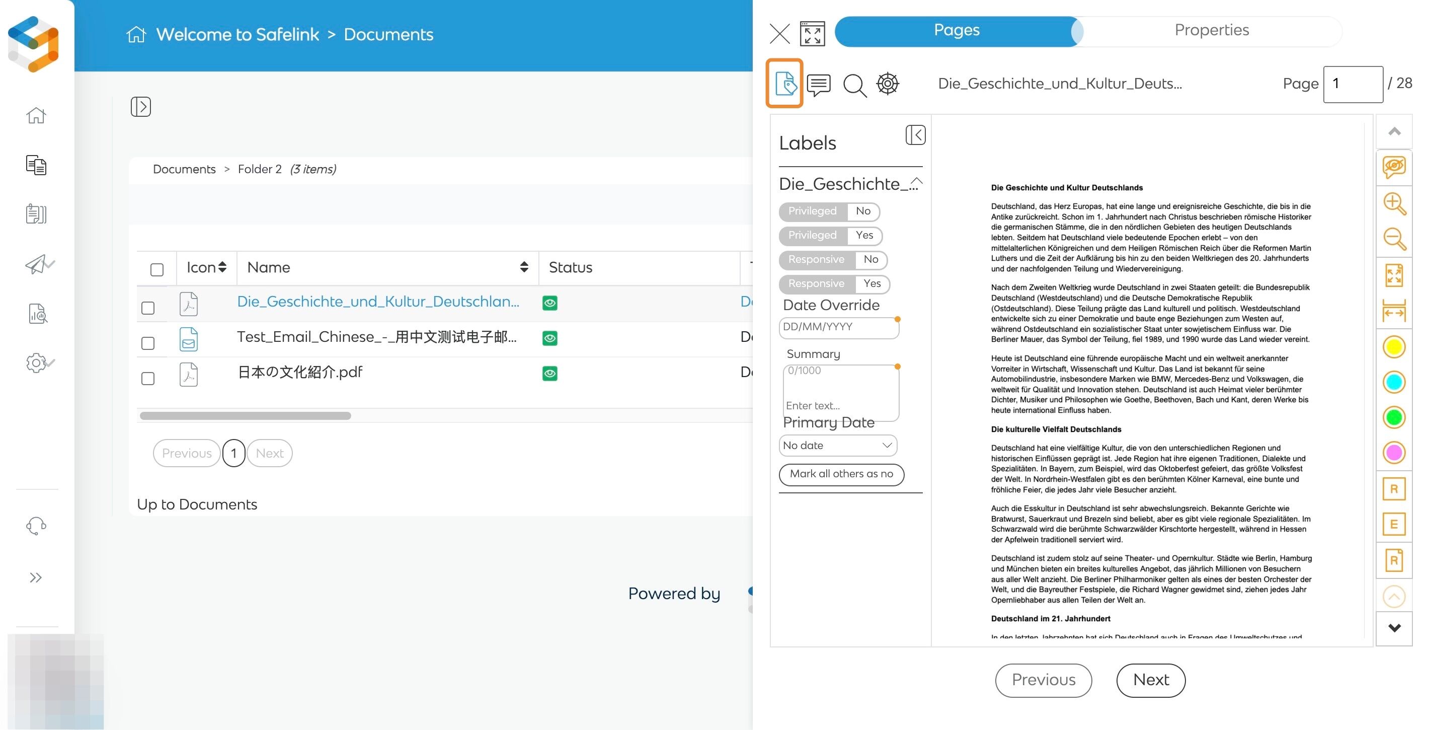1429x730 pixels.
Task: Open the support headset icon in sidebar
Action: [x=36, y=525]
